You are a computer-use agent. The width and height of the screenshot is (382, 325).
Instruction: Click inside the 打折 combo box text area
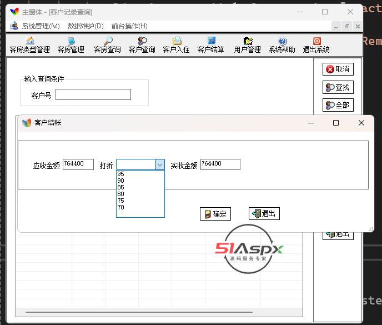coord(136,164)
